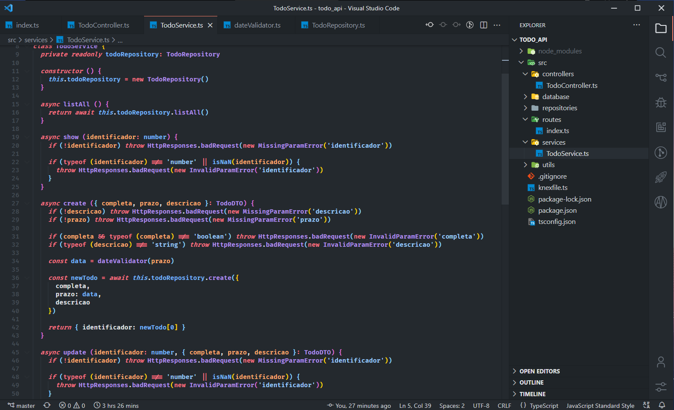Viewport: 674px width, 410px height.
Task: Open the Manage settings icon
Action: point(661,387)
